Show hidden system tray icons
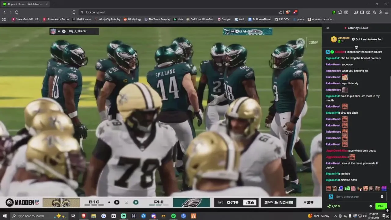The image size is (391, 220). [x=335, y=216]
